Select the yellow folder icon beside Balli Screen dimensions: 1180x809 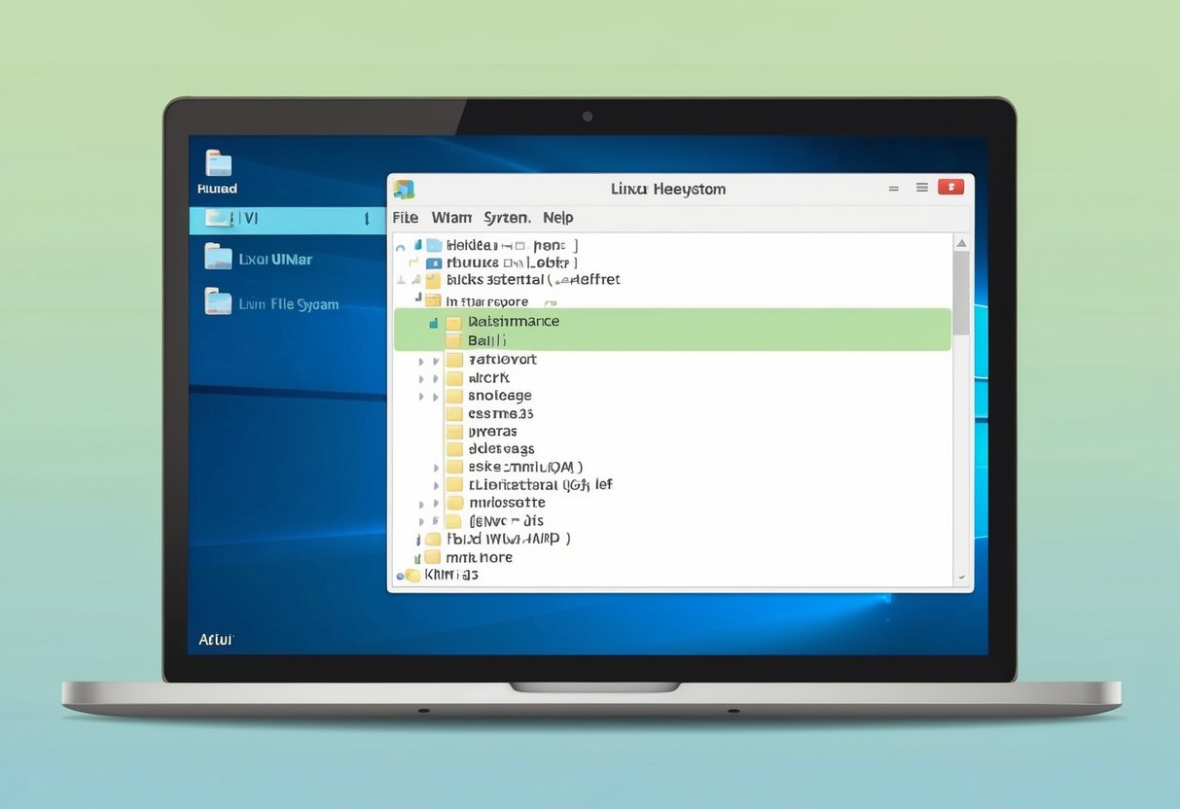454,339
